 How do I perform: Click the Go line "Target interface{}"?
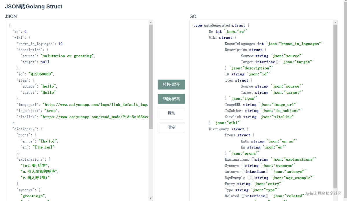277,62
